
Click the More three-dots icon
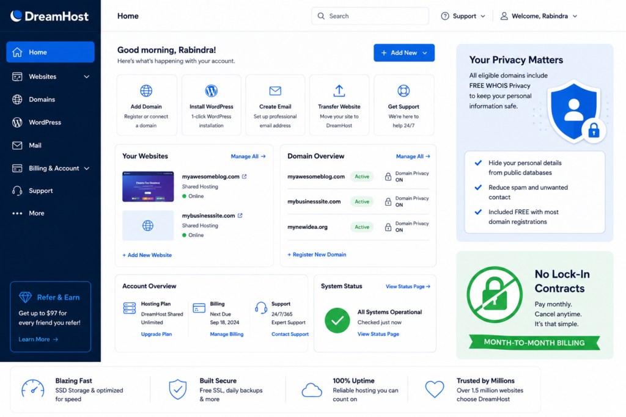[x=17, y=213]
